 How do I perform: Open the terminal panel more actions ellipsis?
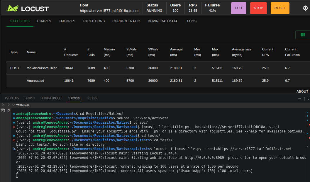pos(299,98)
